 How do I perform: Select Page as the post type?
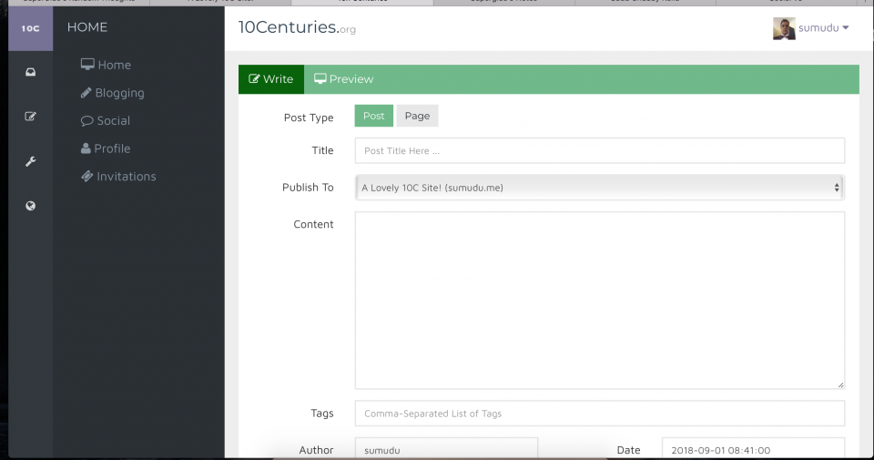pos(417,116)
